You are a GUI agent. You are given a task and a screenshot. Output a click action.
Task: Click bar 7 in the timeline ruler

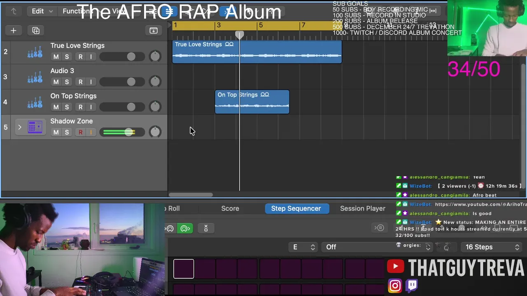[303, 25]
